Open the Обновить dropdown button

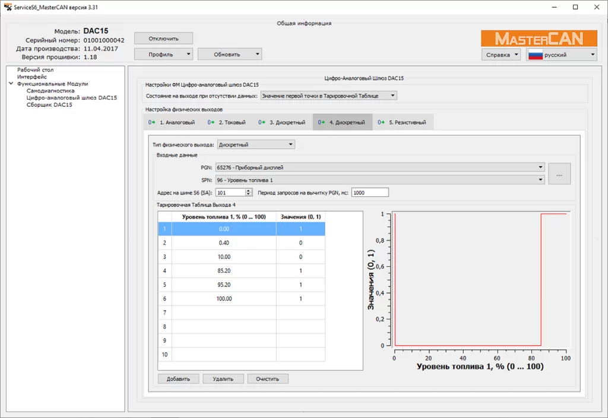[229, 54]
